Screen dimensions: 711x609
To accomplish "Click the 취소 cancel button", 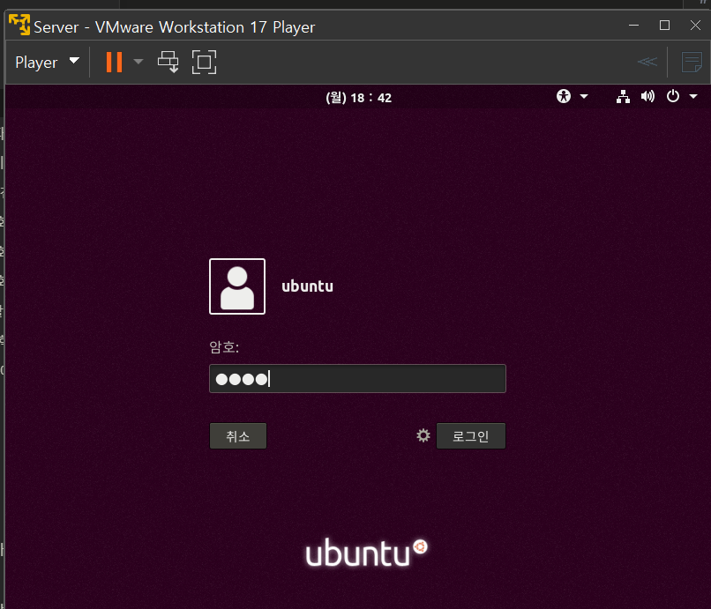I will [238, 436].
